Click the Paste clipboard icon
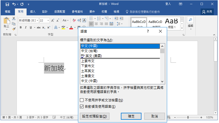 tap(7, 21)
